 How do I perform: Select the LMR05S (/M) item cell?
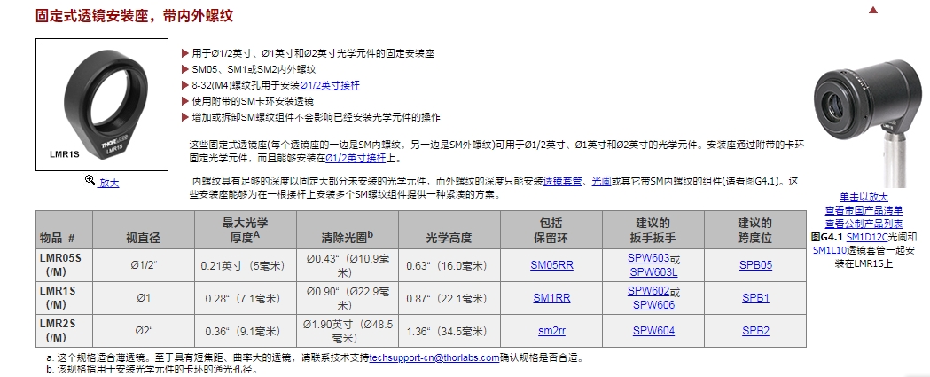tap(64, 265)
